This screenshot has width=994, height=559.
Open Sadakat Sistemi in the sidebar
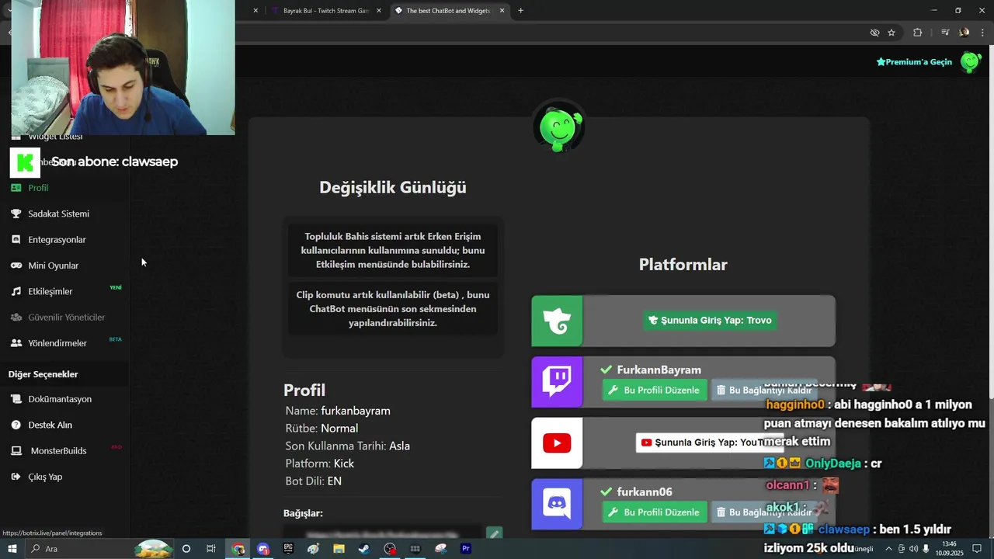(58, 214)
